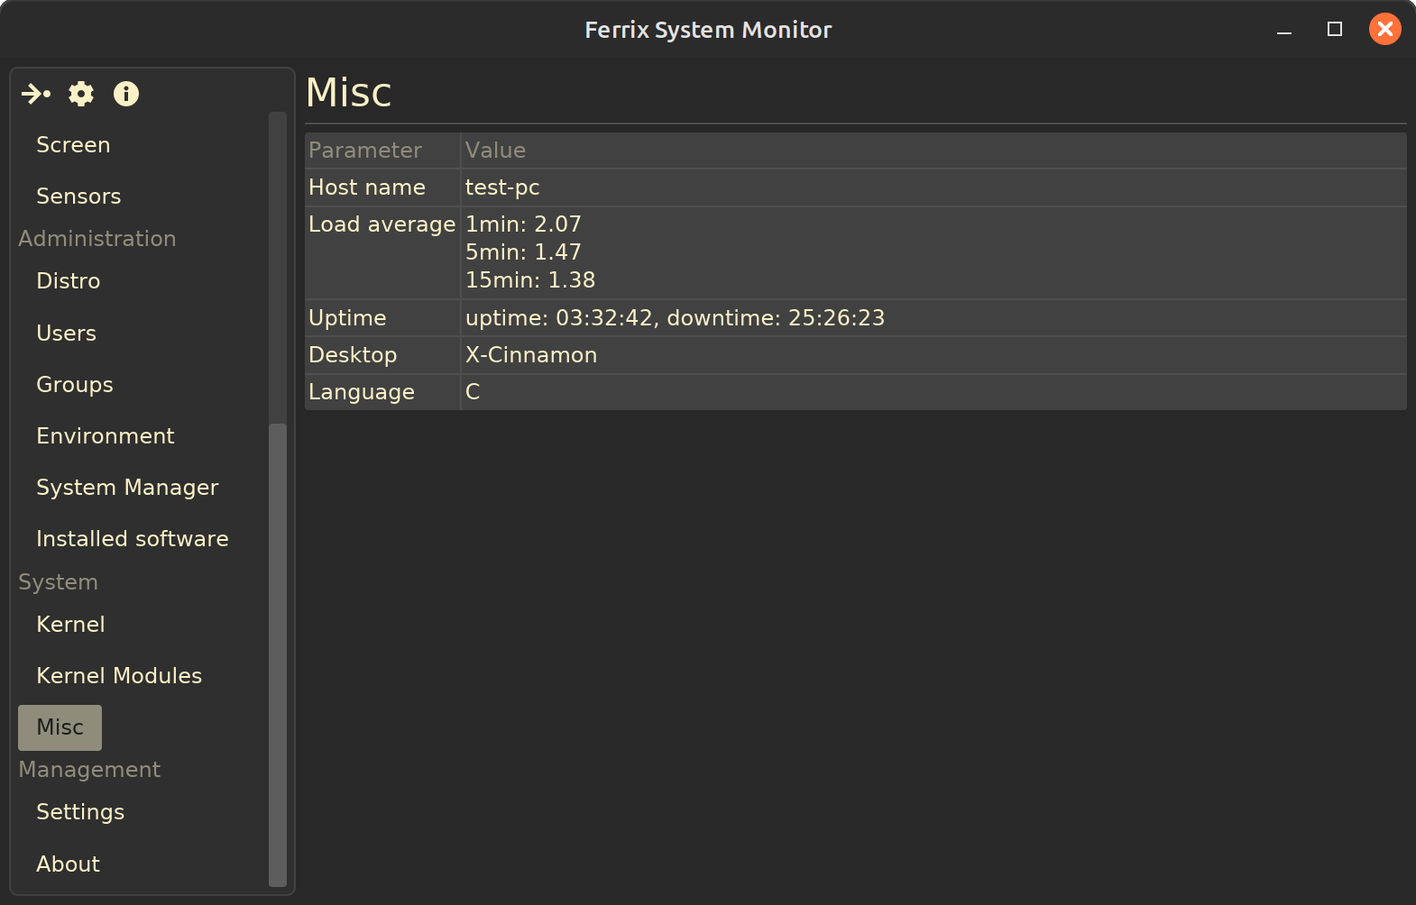This screenshot has width=1416, height=905.
Task: Click the arrow export icon in sidebar header
Action: click(x=36, y=94)
